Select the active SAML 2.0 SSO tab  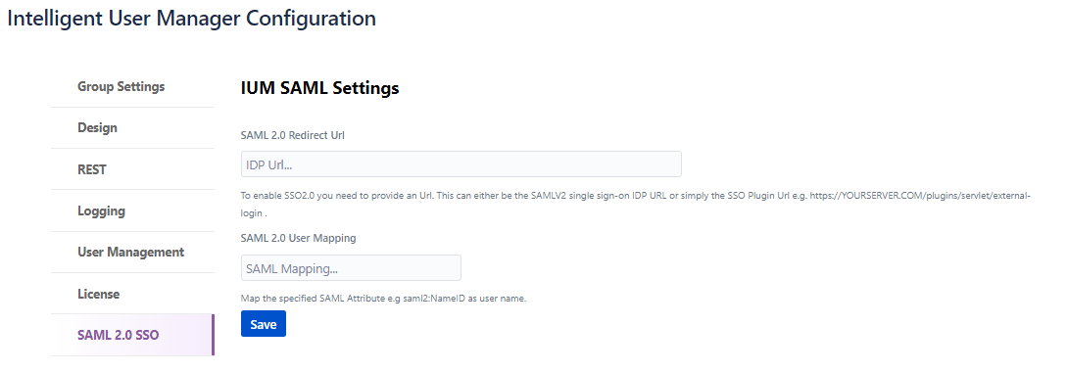click(x=132, y=335)
